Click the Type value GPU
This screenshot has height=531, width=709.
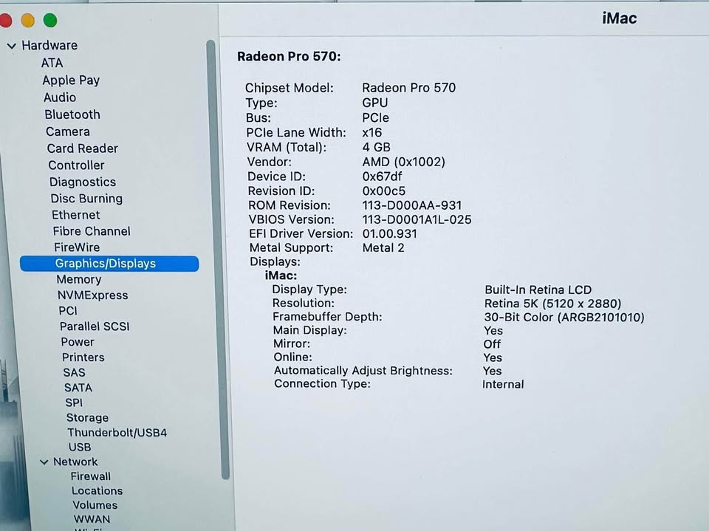click(374, 103)
